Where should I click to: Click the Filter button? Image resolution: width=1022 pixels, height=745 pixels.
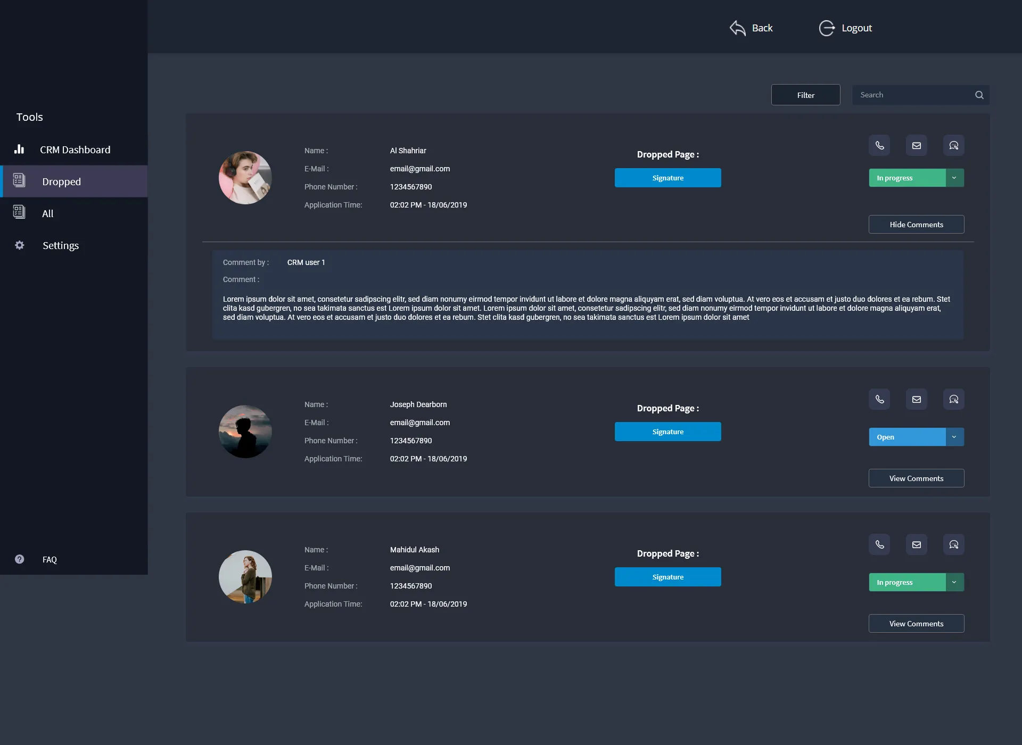805,95
